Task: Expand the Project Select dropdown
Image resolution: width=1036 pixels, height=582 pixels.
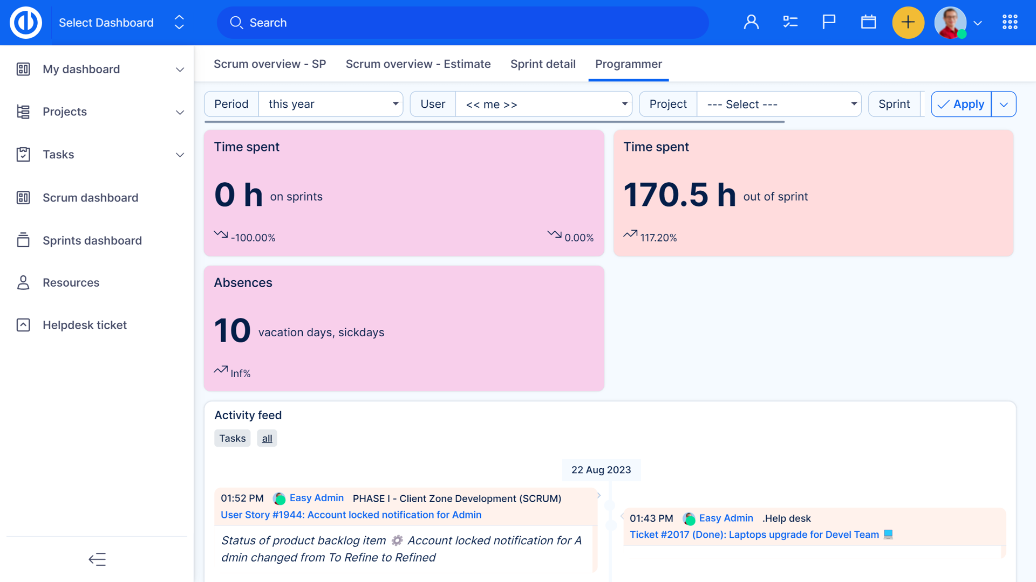Action: 779,104
